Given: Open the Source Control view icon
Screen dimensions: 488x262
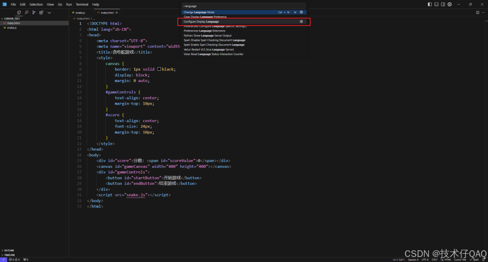Looking at the screenshot, I should (33, 13).
